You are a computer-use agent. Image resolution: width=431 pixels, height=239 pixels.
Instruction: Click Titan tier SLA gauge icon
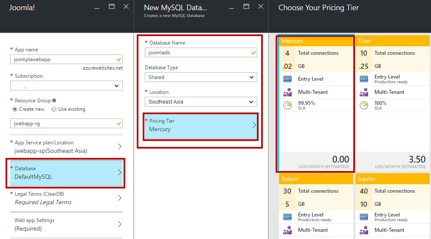click(x=363, y=105)
